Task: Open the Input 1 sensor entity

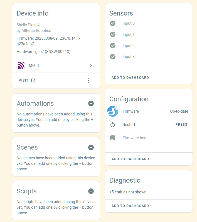Action: pyautogui.click(x=129, y=34)
